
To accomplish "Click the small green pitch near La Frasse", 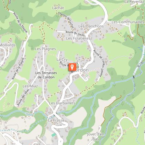I will (x=54, y=135).
